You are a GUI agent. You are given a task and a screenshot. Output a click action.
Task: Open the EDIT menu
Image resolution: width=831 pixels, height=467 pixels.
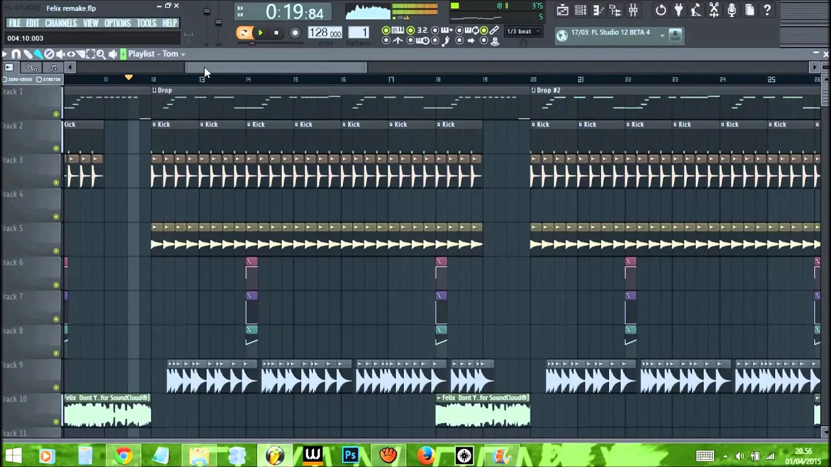32,23
